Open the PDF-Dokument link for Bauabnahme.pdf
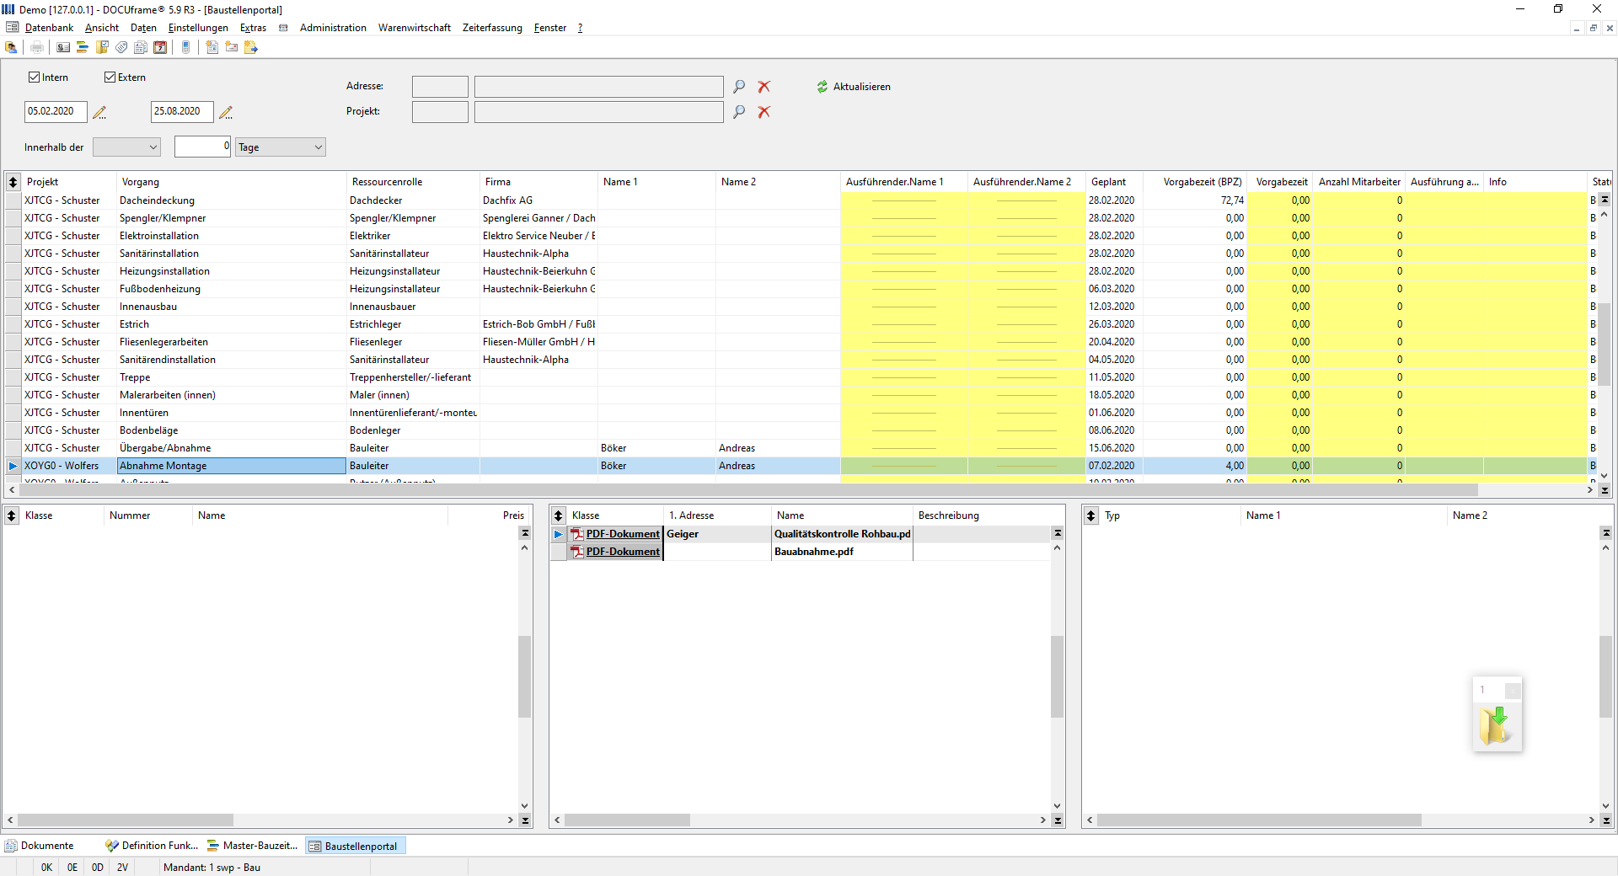Screen dimensions: 1618x876 [623, 552]
